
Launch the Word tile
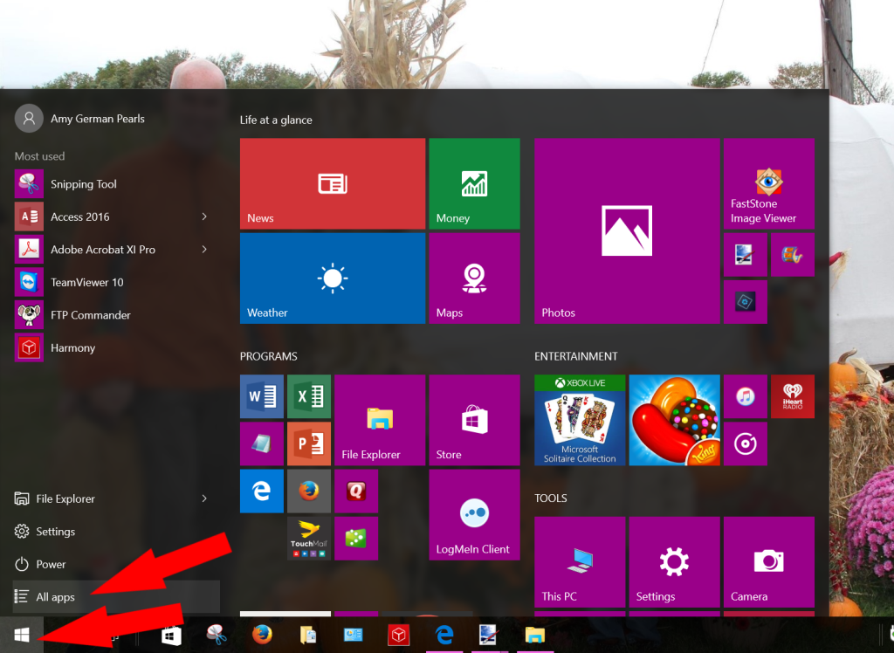point(261,395)
